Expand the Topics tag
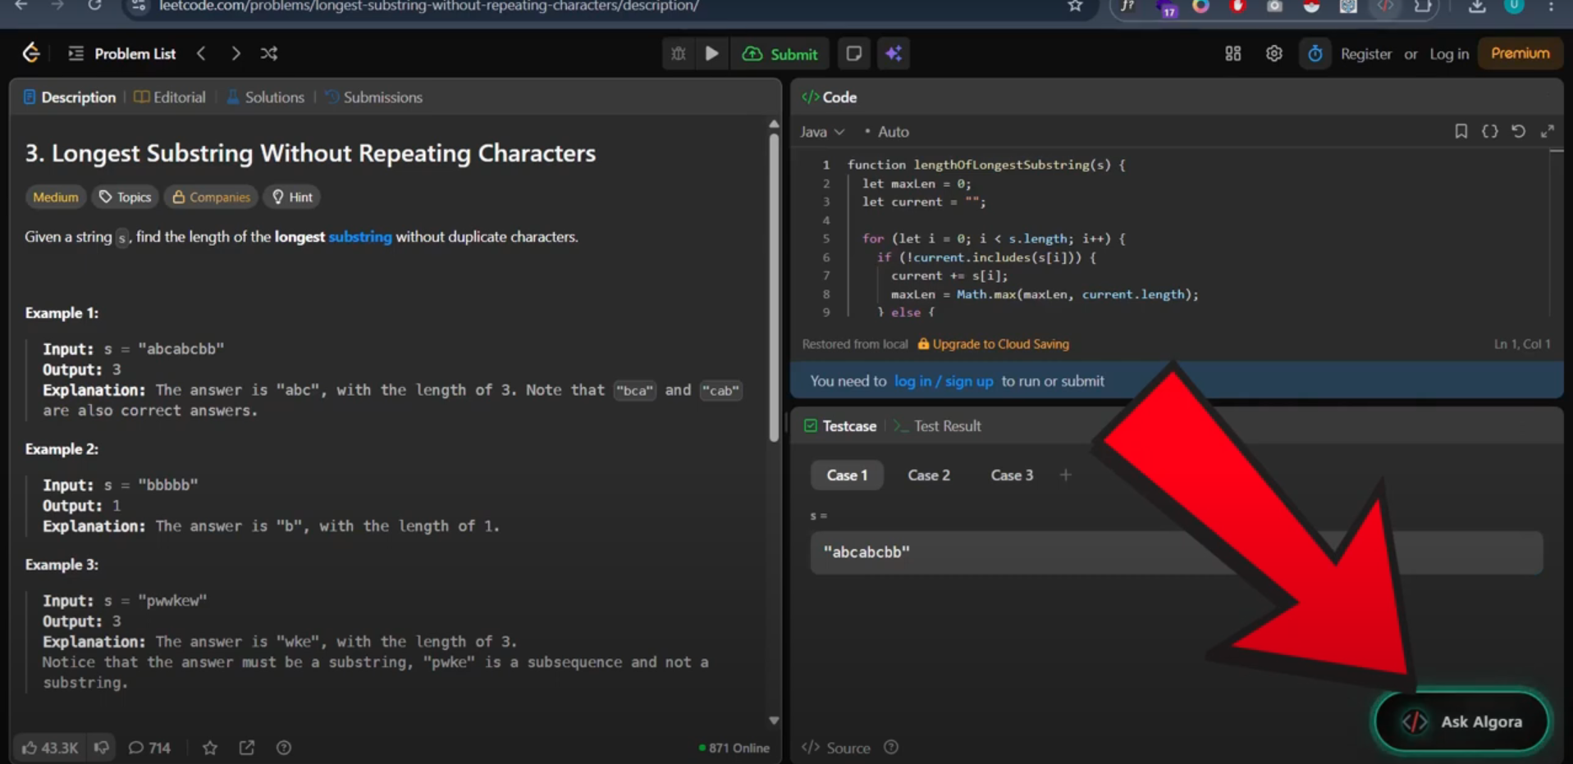Viewport: 1573px width, 764px height. click(125, 197)
